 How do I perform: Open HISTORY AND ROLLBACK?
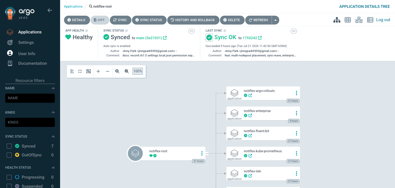pyautogui.click(x=193, y=20)
